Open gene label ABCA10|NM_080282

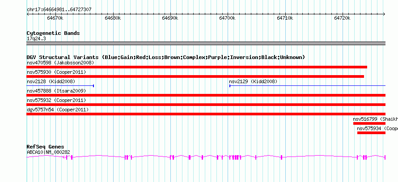48,152
